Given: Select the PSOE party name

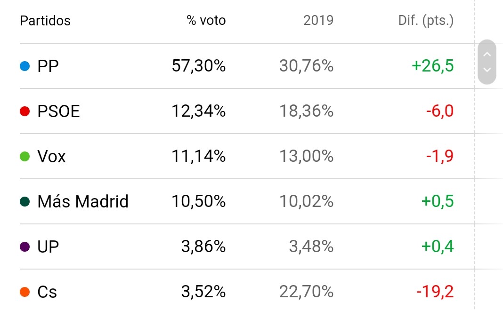Looking at the screenshot, I should click(x=59, y=111).
